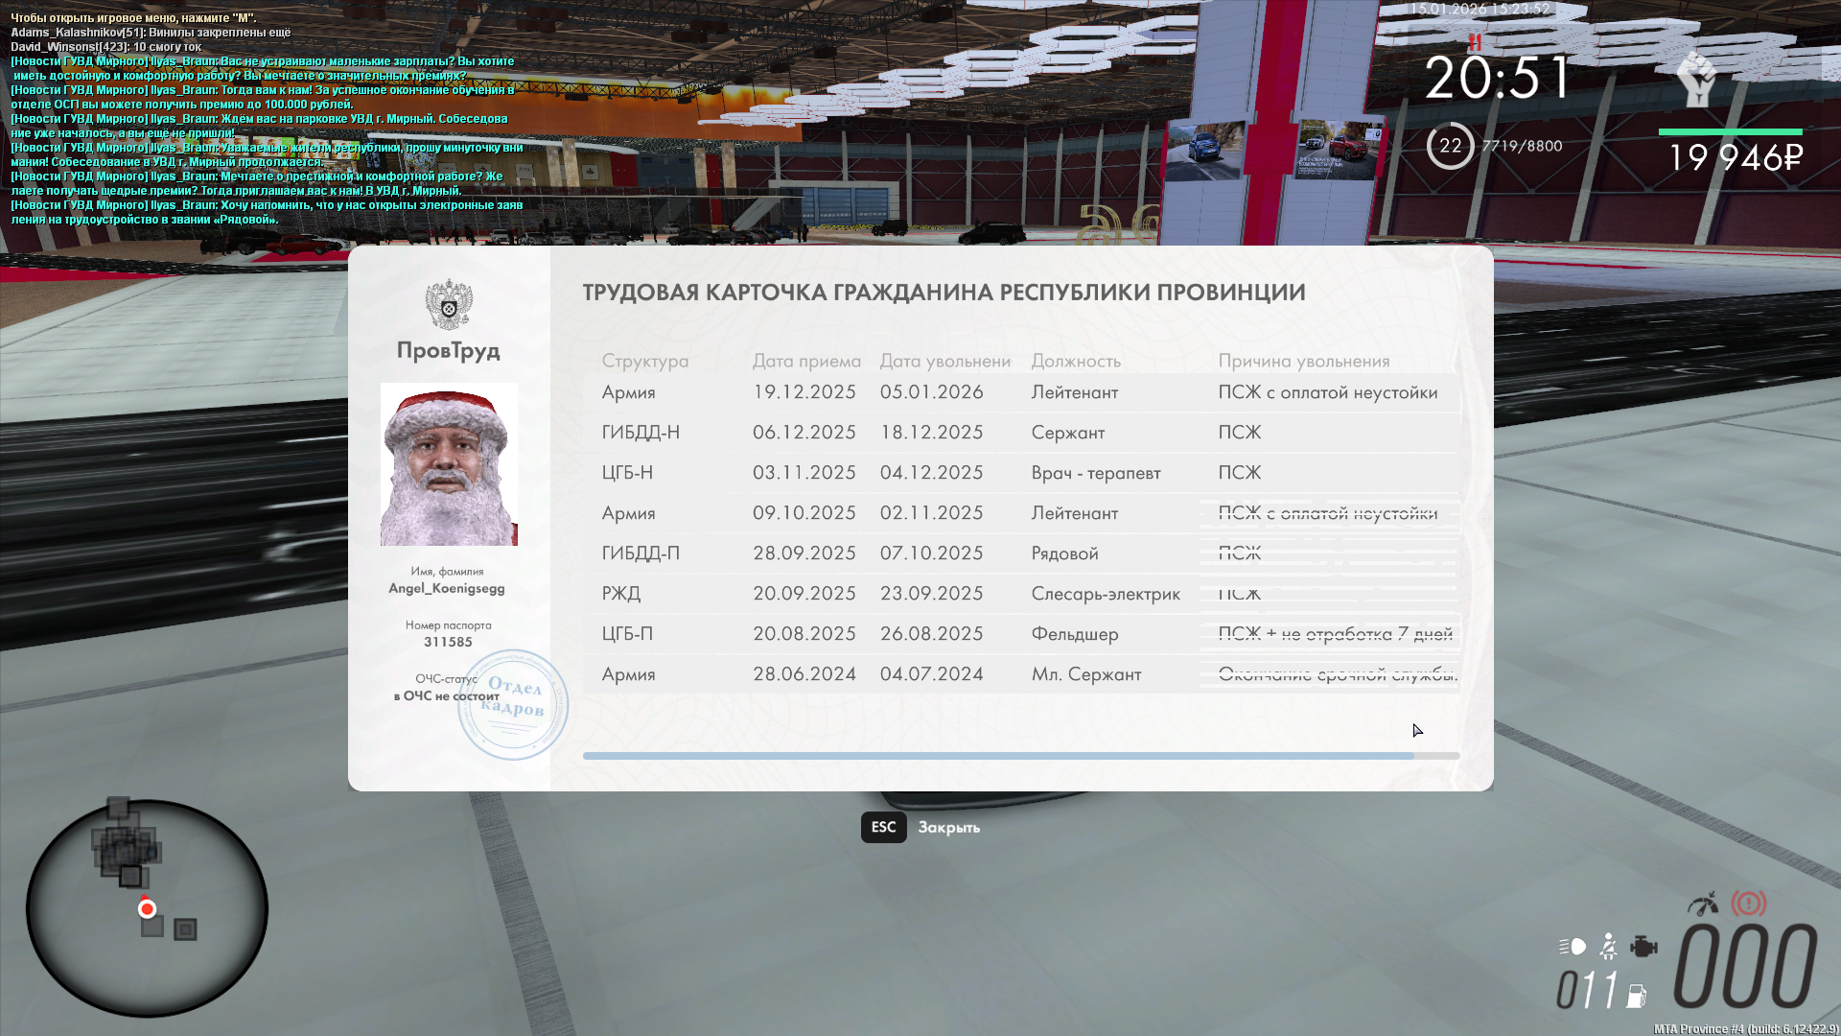Click the ESC close button
The height and width of the screenshot is (1036, 1841).
coord(883,827)
